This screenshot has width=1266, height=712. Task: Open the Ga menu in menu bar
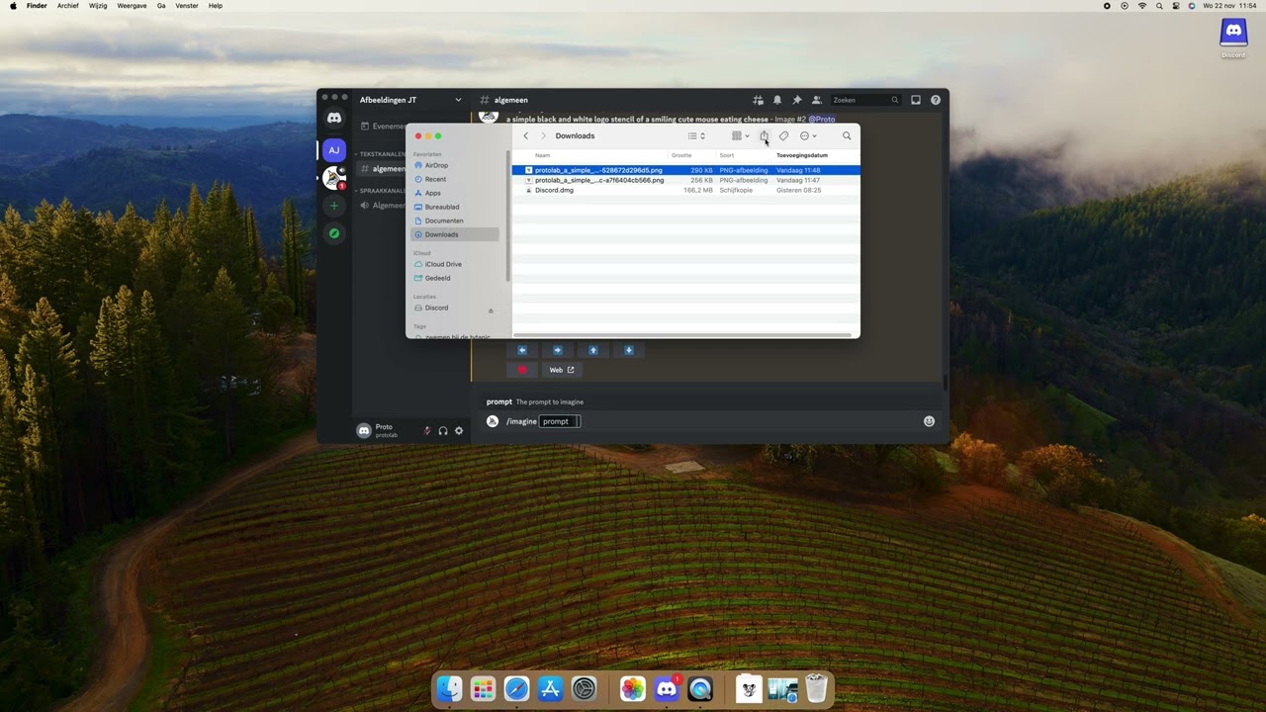pyautogui.click(x=161, y=6)
